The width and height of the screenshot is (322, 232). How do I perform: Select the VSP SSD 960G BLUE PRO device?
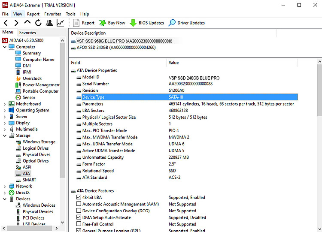point(124,41)
